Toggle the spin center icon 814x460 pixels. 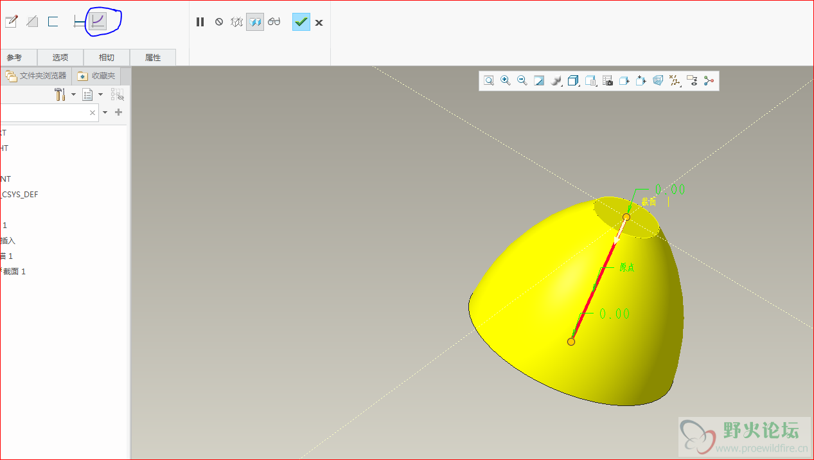(x=709, y=80)
